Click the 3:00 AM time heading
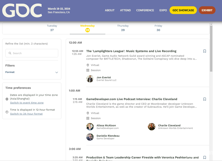 (75, 149)
